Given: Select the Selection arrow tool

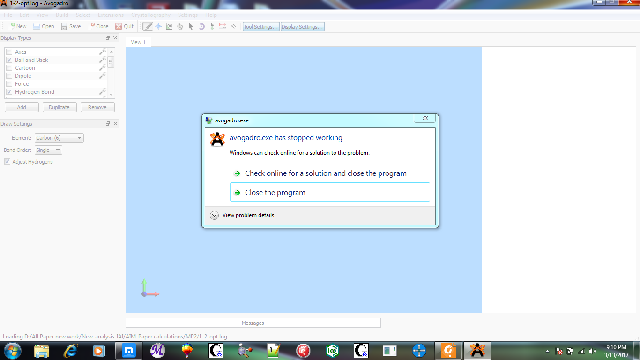Looking at the screenshot, I should coord(191,26).
